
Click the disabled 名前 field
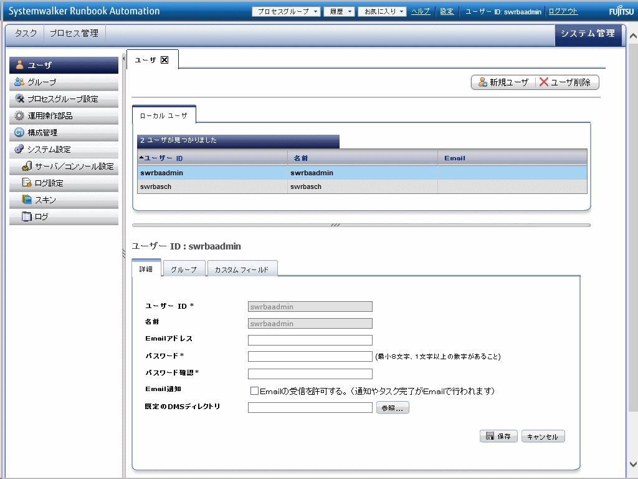click(310, 324)
